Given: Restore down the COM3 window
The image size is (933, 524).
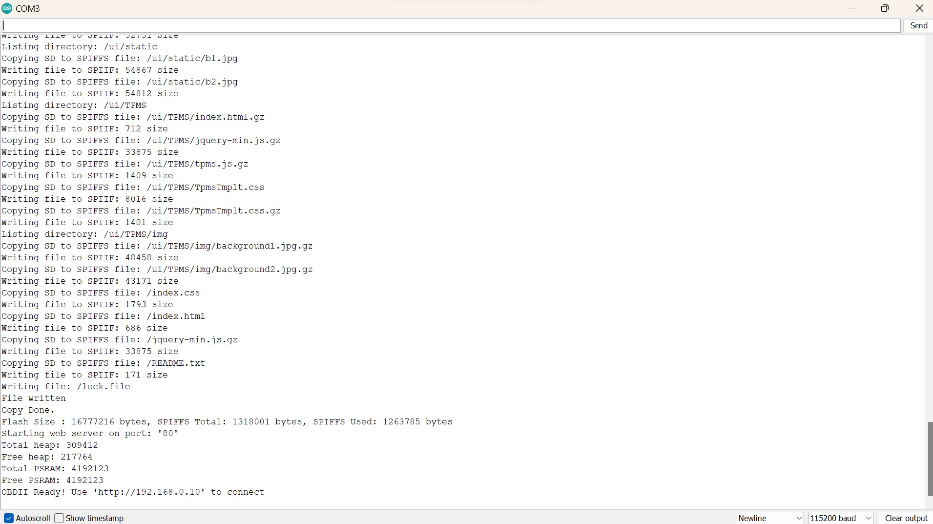Looking at the screenshot, I should click(x=885, y=8).
